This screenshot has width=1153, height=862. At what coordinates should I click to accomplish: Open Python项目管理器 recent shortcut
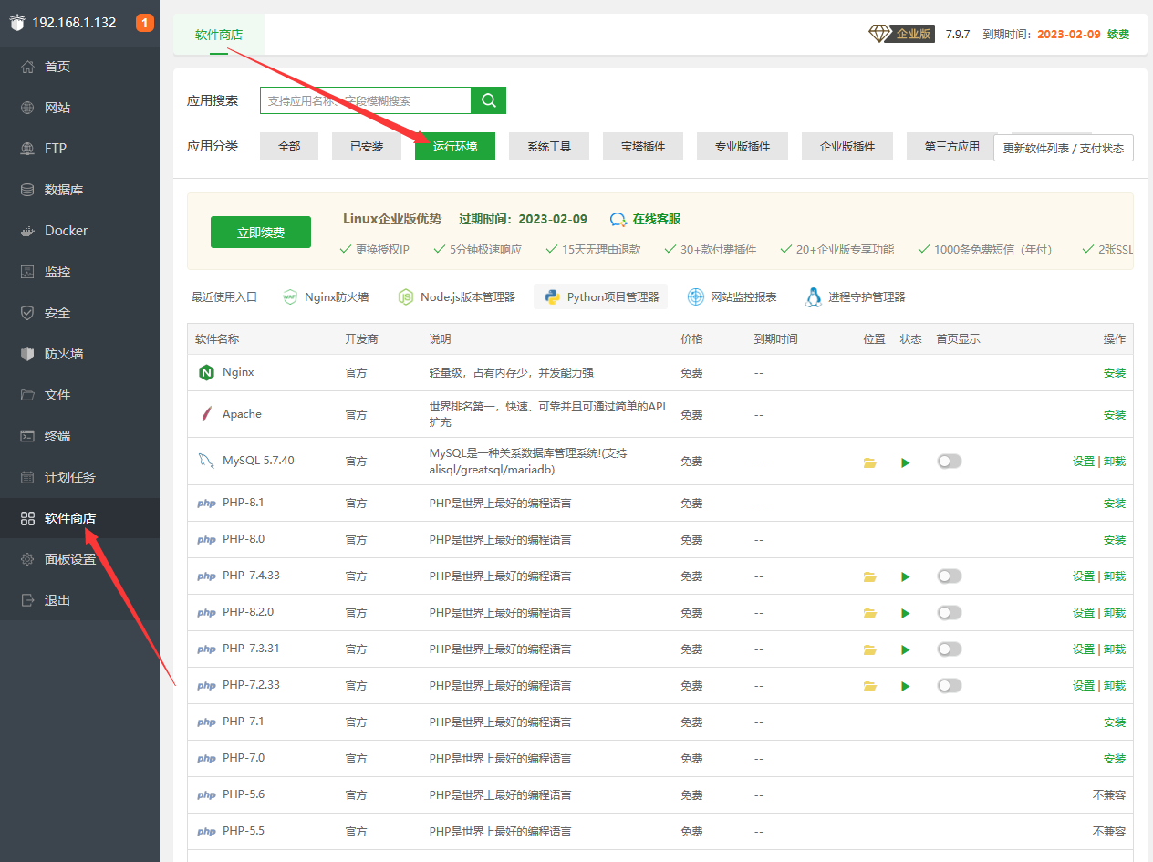point(601,296)
